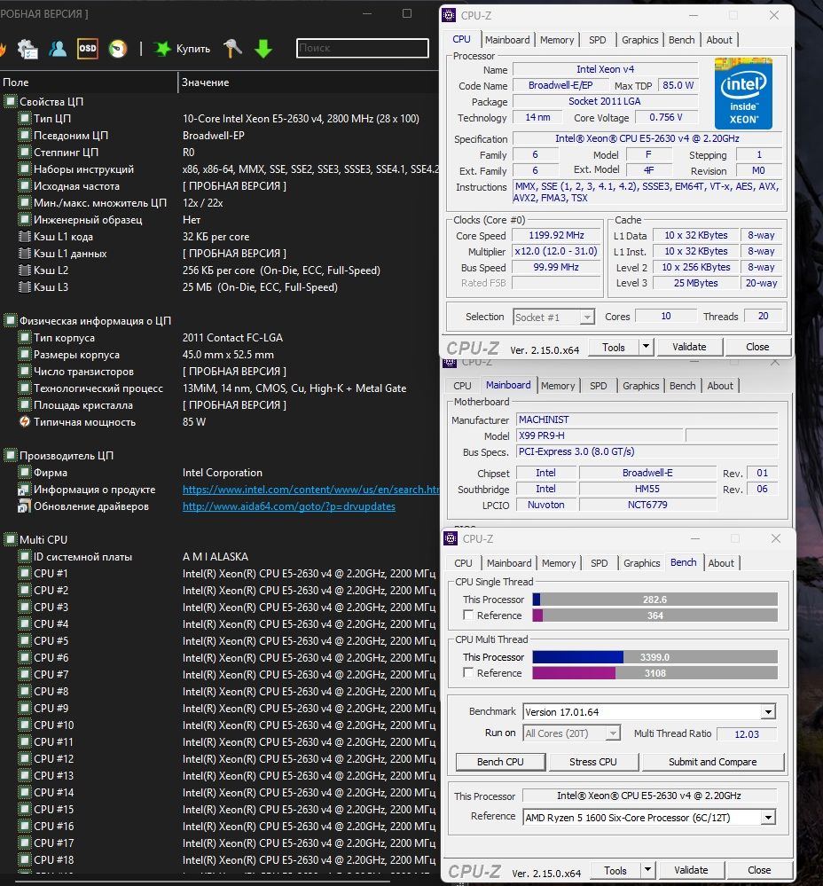Click the Core Speed value 1199.92 MHz
This screenshot has width=823, height=886.
(556, 236)
